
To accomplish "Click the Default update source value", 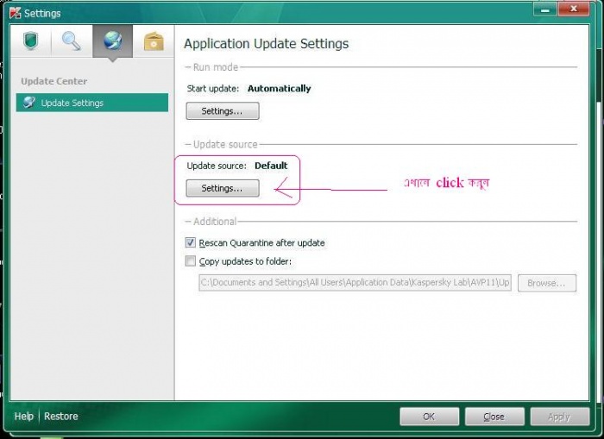I will click(x=271, y=166).
